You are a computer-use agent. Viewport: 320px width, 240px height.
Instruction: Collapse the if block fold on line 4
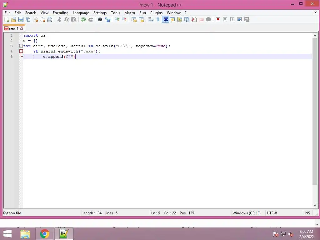pos(21,51)
